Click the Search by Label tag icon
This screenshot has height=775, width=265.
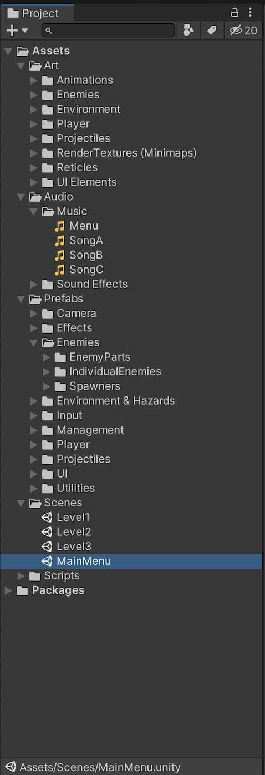[212, 31]
